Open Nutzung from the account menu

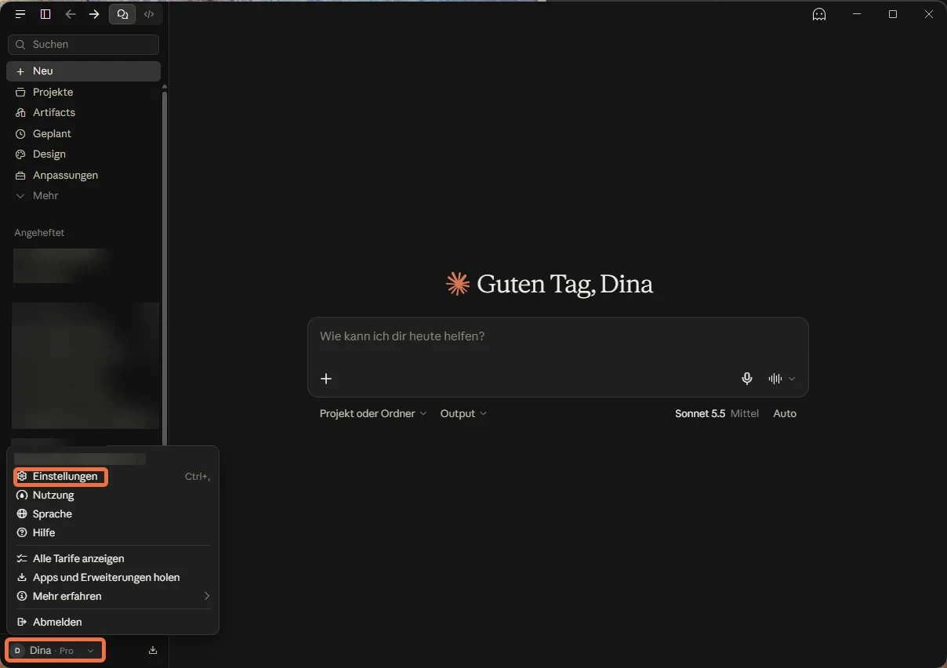tap(113, 495)
